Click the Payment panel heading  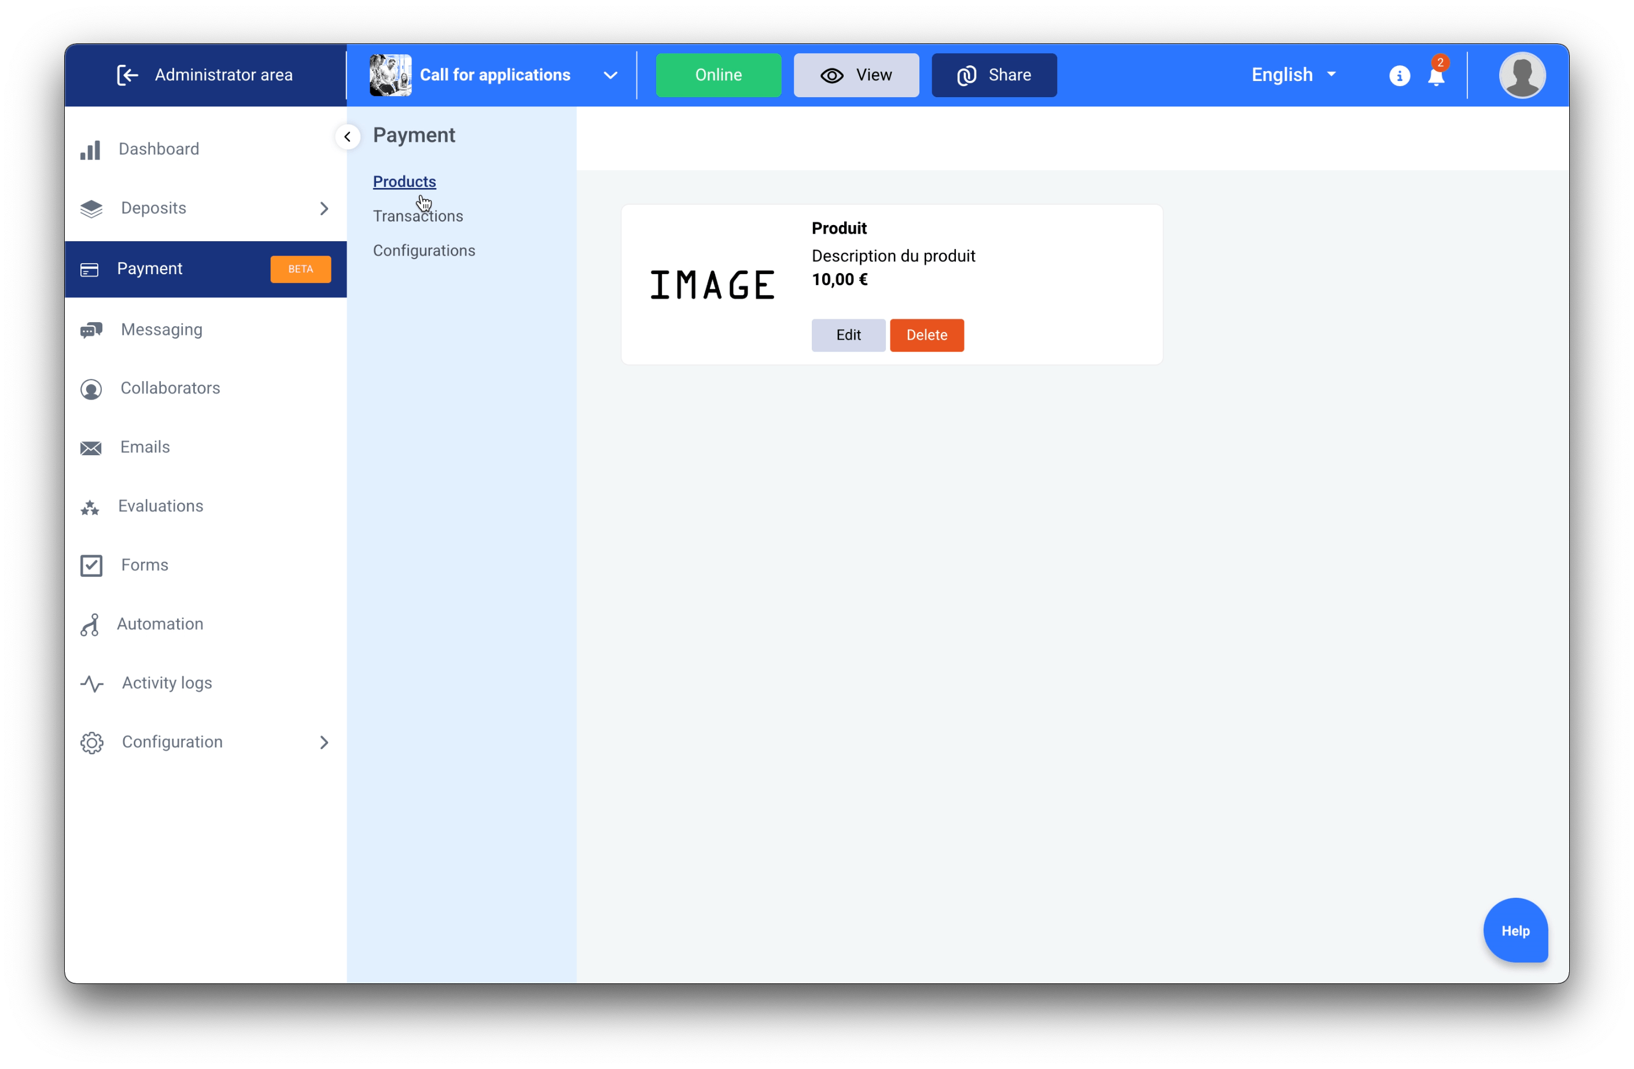(x=414, y=135)
